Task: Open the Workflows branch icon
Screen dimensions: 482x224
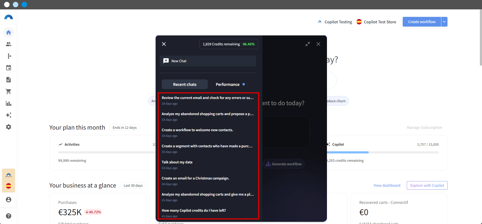Action: [x=9, y=56]
